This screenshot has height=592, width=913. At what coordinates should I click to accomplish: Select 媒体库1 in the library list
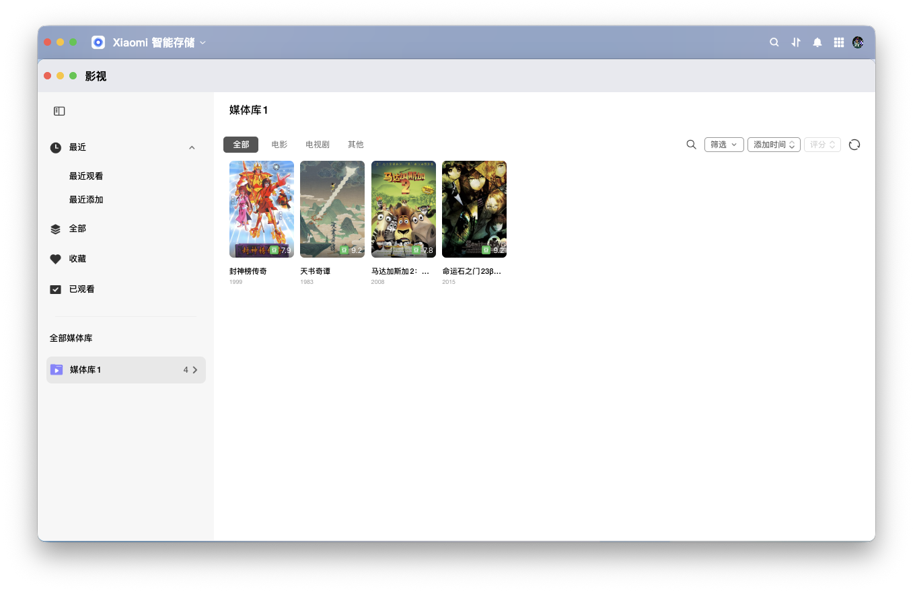pyautogui.click(x=126, y=370)
